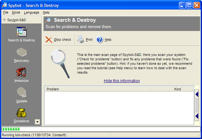Open the File menu

click(x=6, y=12)
